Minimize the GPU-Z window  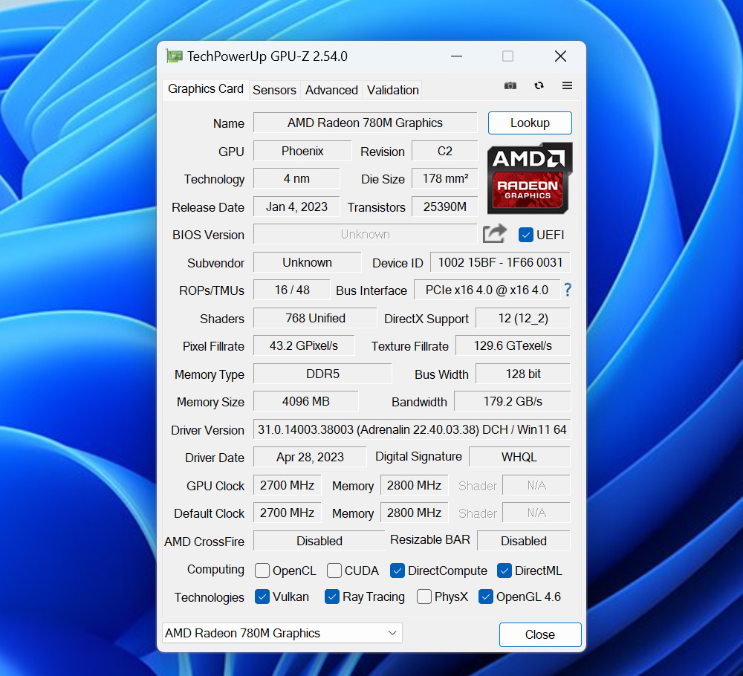[456, 56]
